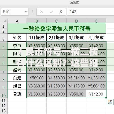Select row 13 header

(3, 111)
